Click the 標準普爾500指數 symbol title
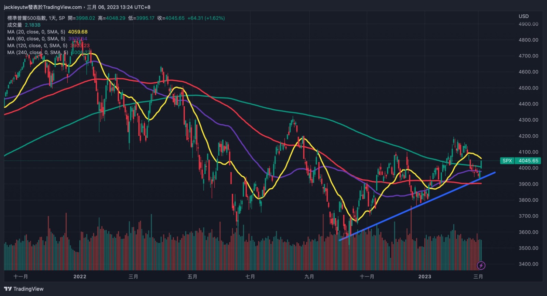Viewport: 547px width, 296px height. coord(27,18)
